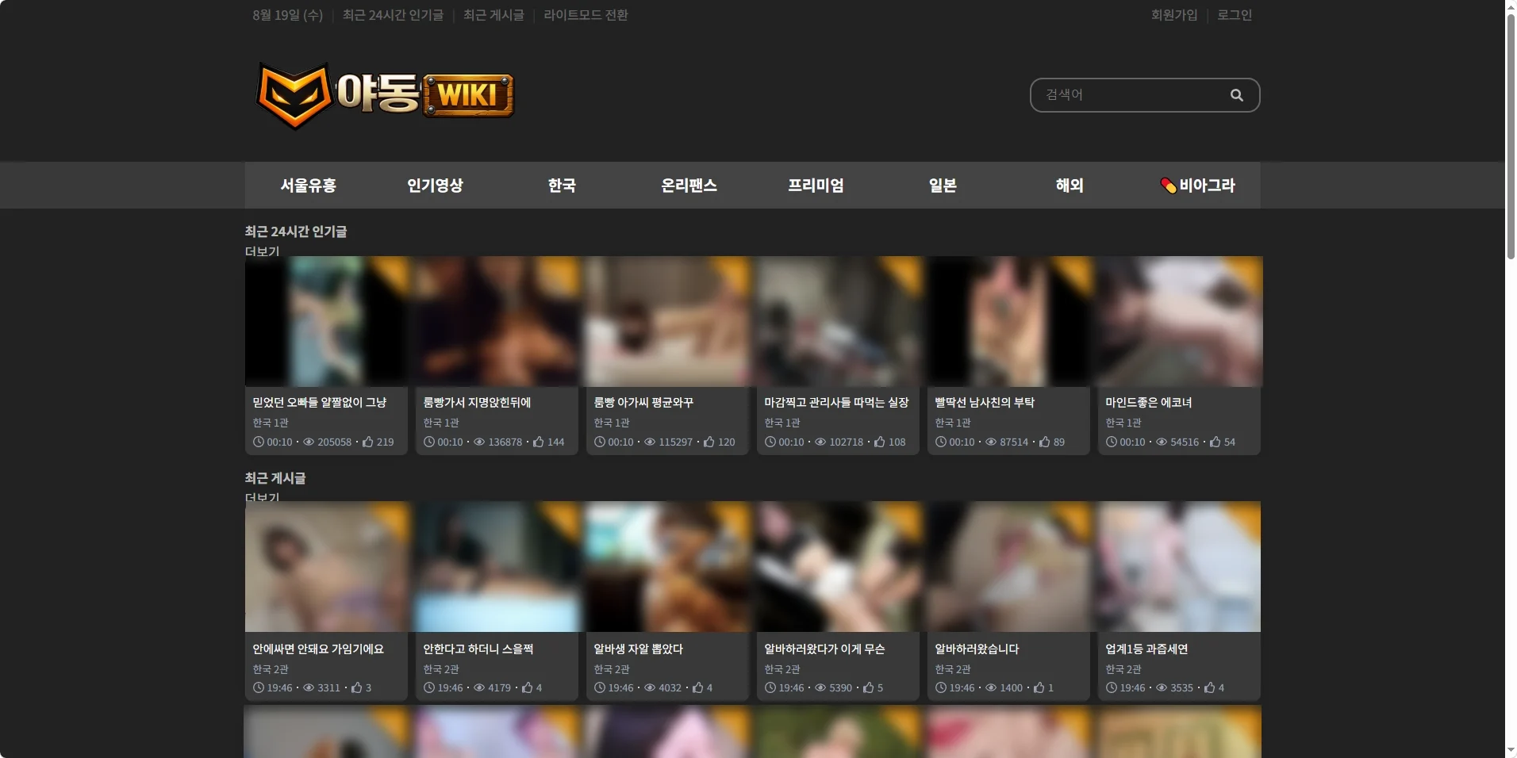Click the clock icon on the 3311-views card
Viewport: 1517px width, 758px height.
pyautogui.click(x=259, y=687)
